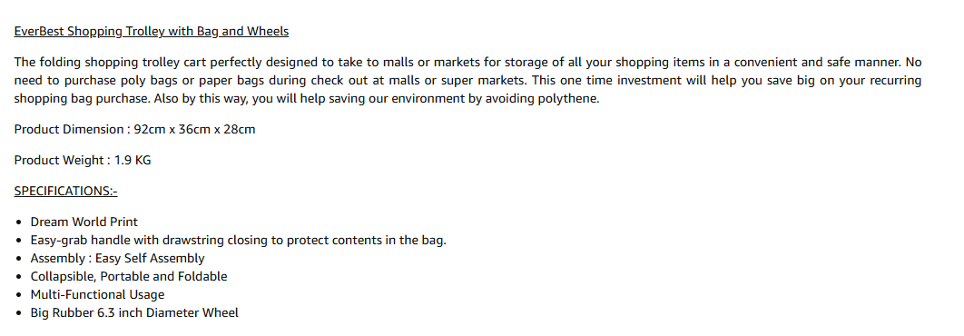Click Big Rubber 6.3 inch Diameter Wheel
The image size is (964, 336).
pyautogui.click(x=134, y=312)
